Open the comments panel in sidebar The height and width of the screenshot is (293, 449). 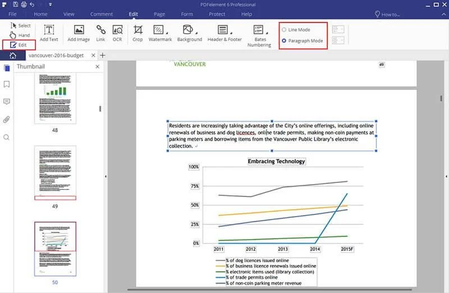7,102
